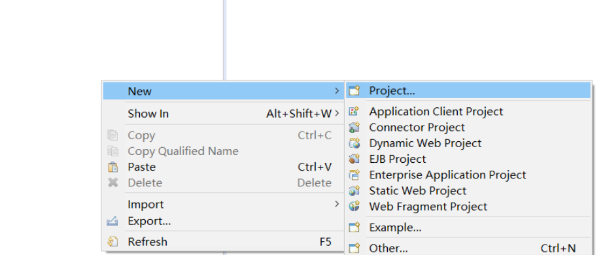Screen dimensions: 603x255
Task: Click the Enterprise Application Project icon
Action: [354, 175]
